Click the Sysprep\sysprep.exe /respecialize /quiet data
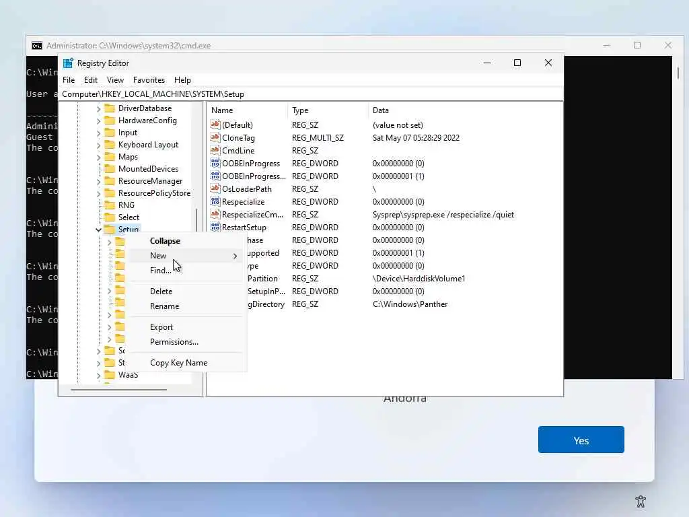Screen dimensions: 689x517 point(443,215)
